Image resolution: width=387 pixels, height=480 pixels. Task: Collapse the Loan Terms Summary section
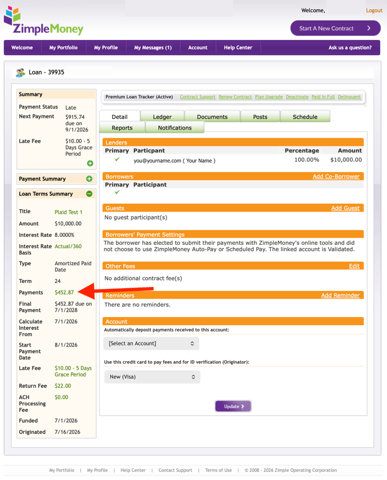point(89,194)
